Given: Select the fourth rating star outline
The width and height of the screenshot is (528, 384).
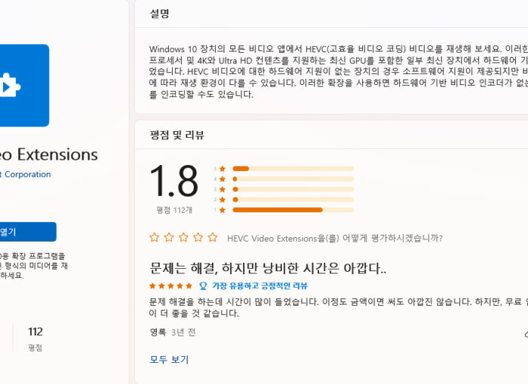Looking at the screenshot, I should [198, 237].
